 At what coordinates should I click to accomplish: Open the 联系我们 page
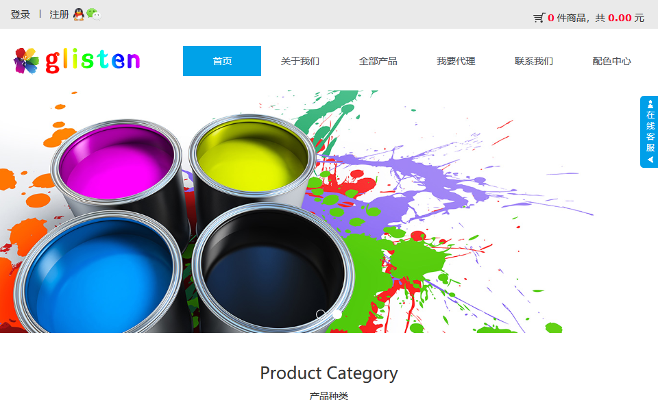coord(534,61)
